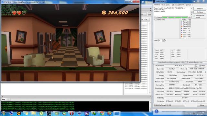The width and height of the screenshot is (207, 116).
Task: Click the Core 0 flame icon in SpeedFan
Action: pyautogui.click(x=182, y=35)
